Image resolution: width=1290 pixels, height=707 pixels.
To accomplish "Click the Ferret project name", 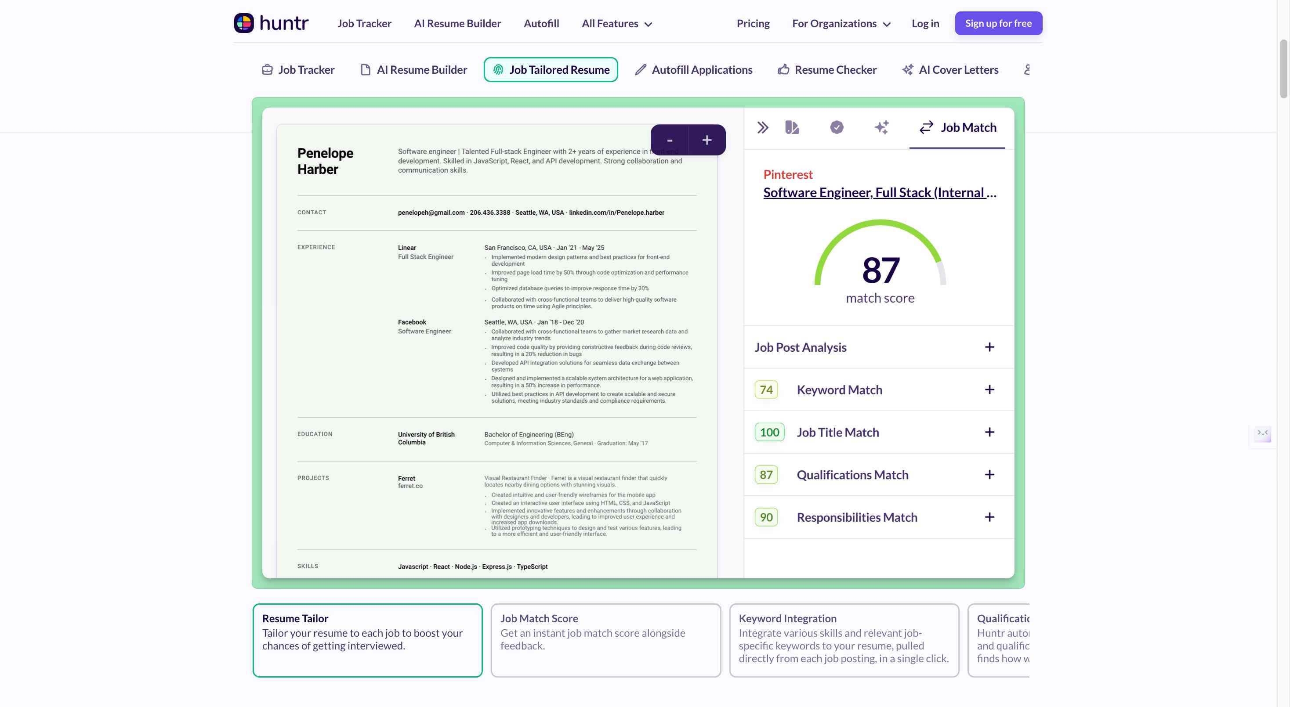I will pyautogui.click(x=406, y=478).
